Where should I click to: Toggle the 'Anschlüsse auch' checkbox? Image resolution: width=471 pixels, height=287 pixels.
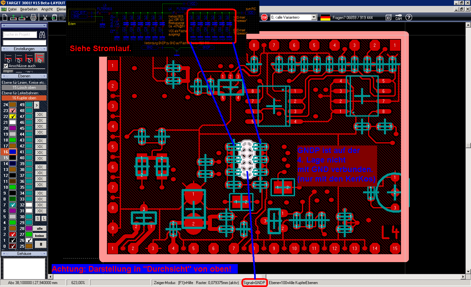click(6, 66)
